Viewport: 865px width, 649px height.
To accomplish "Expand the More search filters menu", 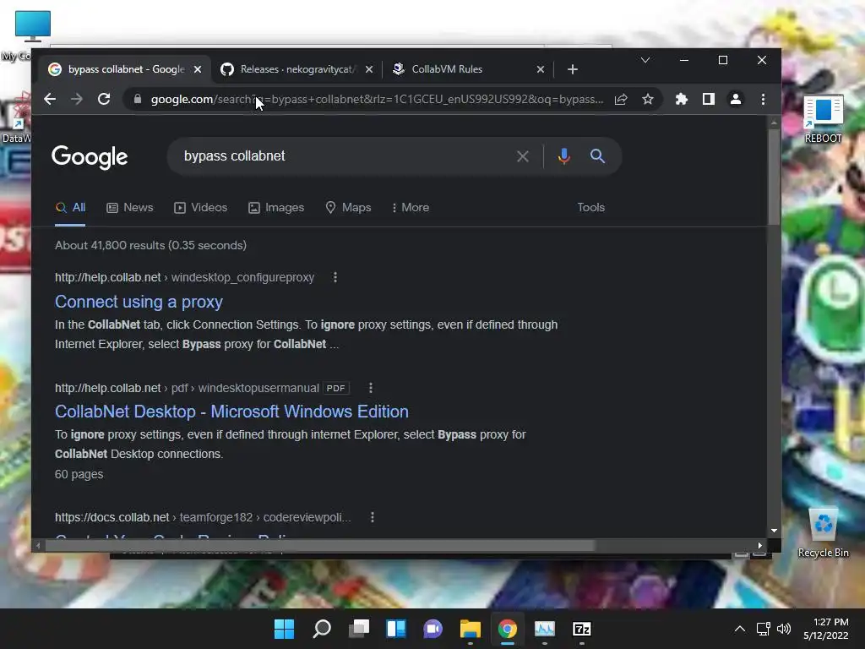I will (x=410, y=208).
